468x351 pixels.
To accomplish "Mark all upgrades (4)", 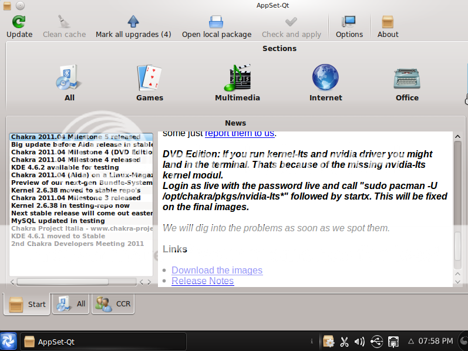I will (x=133, y=27).
